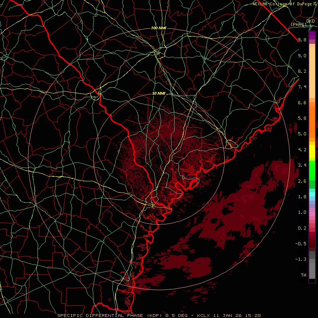Screen dimensions: 318x318
Task: Click the "TH" label at the scale bottom
Action: pyautogui.click(x=304, y=275)
